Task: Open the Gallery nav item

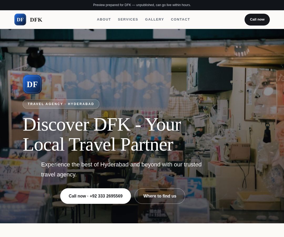Action: 154,19
